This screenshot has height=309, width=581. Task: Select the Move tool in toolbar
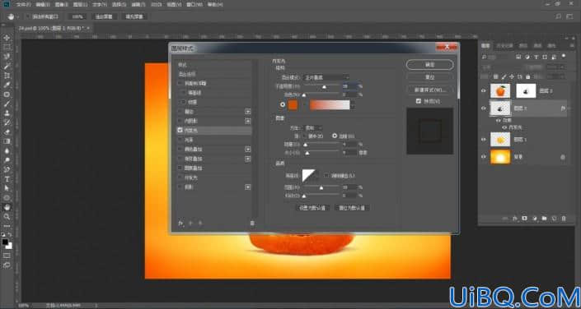[x=7, y=38]
